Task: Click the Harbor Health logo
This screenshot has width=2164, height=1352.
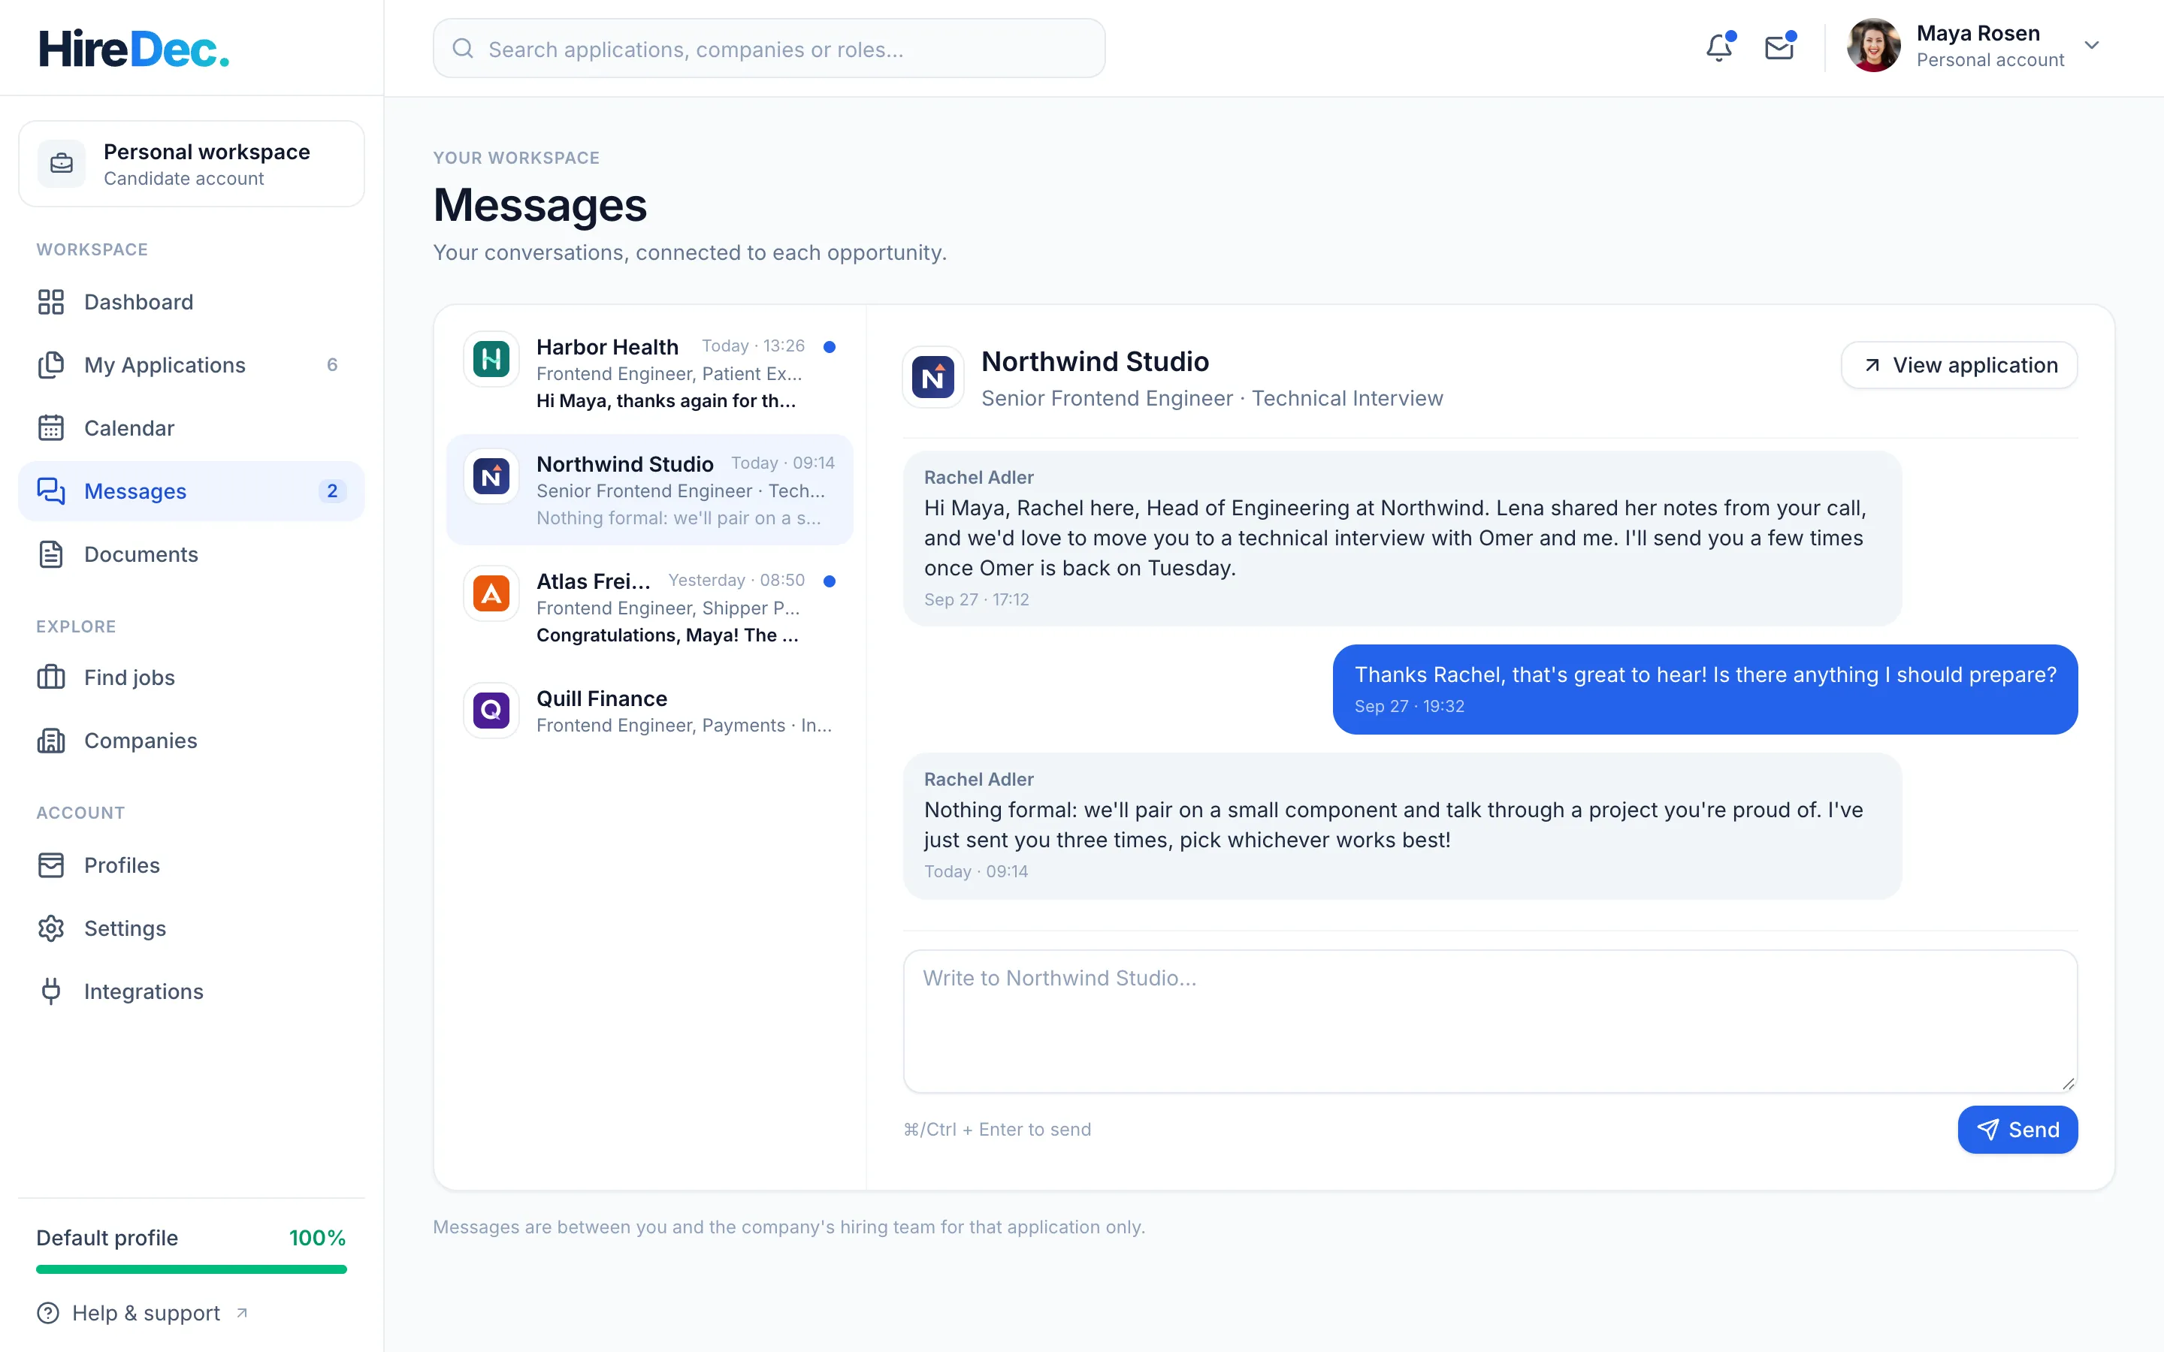Action: [491, 360]
